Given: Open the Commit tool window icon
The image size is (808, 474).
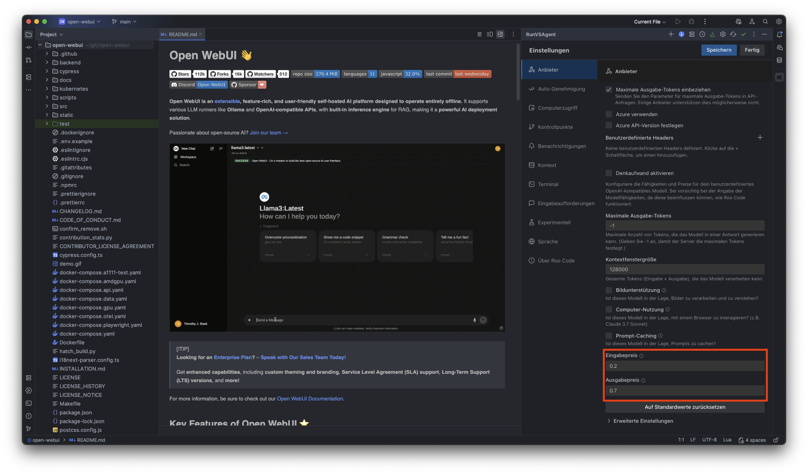Looking at the screenshot, I should tap(29, 47).
